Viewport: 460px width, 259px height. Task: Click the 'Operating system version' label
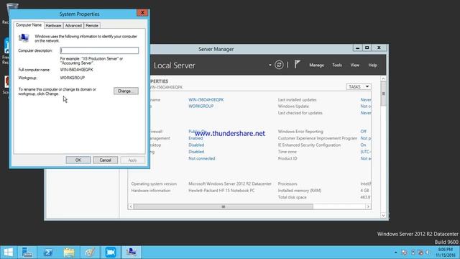(x=154, y=184)
